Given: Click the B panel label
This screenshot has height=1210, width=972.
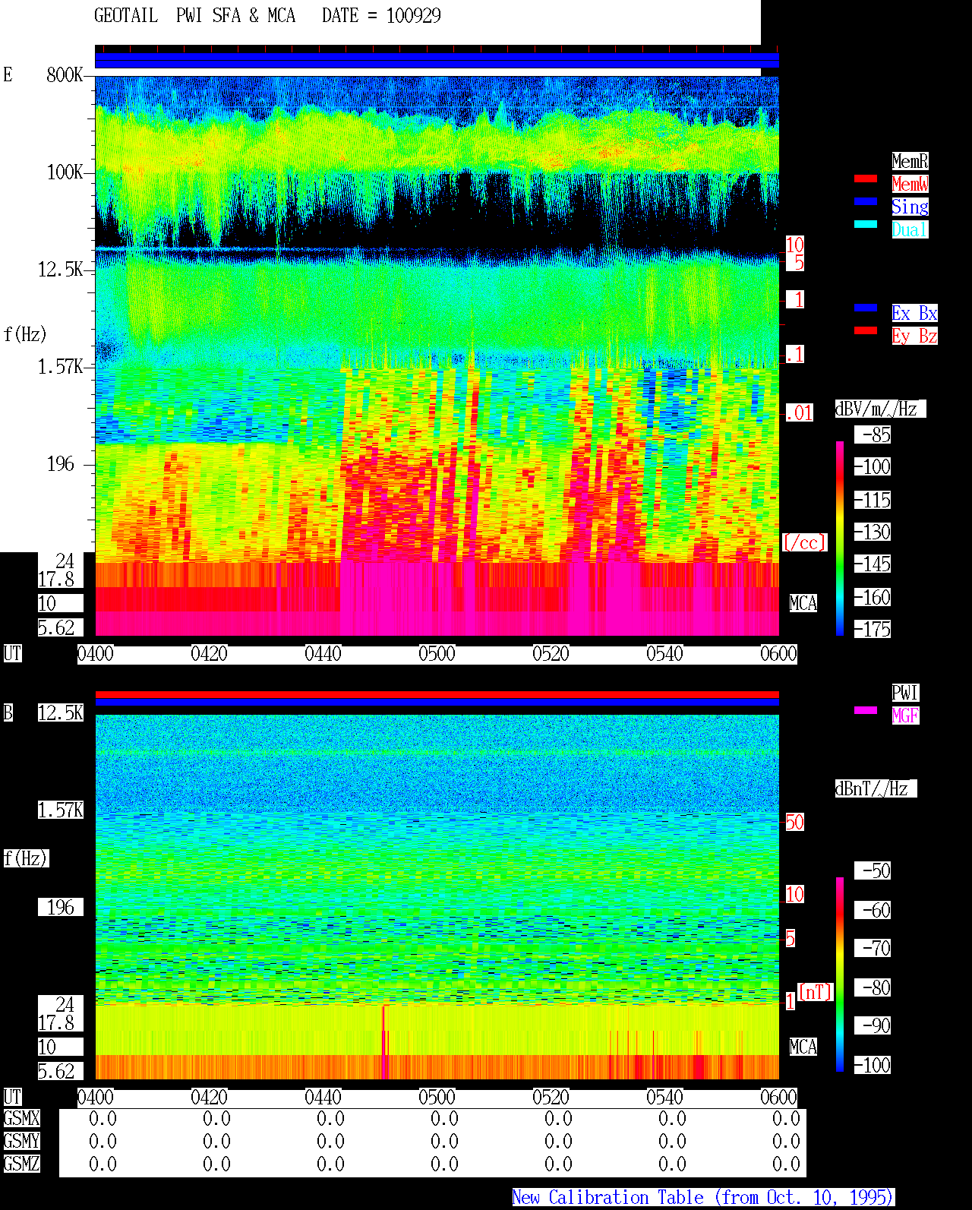Looking at the screenshot, I should (x=8, y=712).
